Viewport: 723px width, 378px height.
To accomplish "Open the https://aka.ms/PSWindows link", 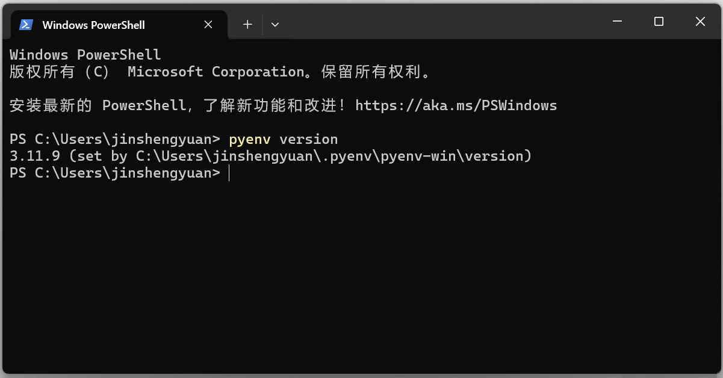I will coord(456,105).
